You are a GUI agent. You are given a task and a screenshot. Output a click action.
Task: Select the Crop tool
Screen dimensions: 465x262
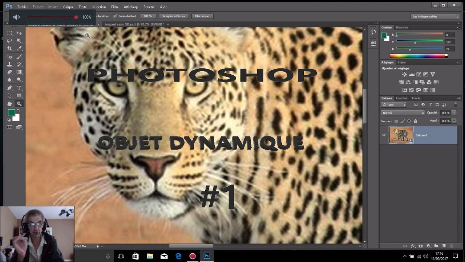click(10, 48)
